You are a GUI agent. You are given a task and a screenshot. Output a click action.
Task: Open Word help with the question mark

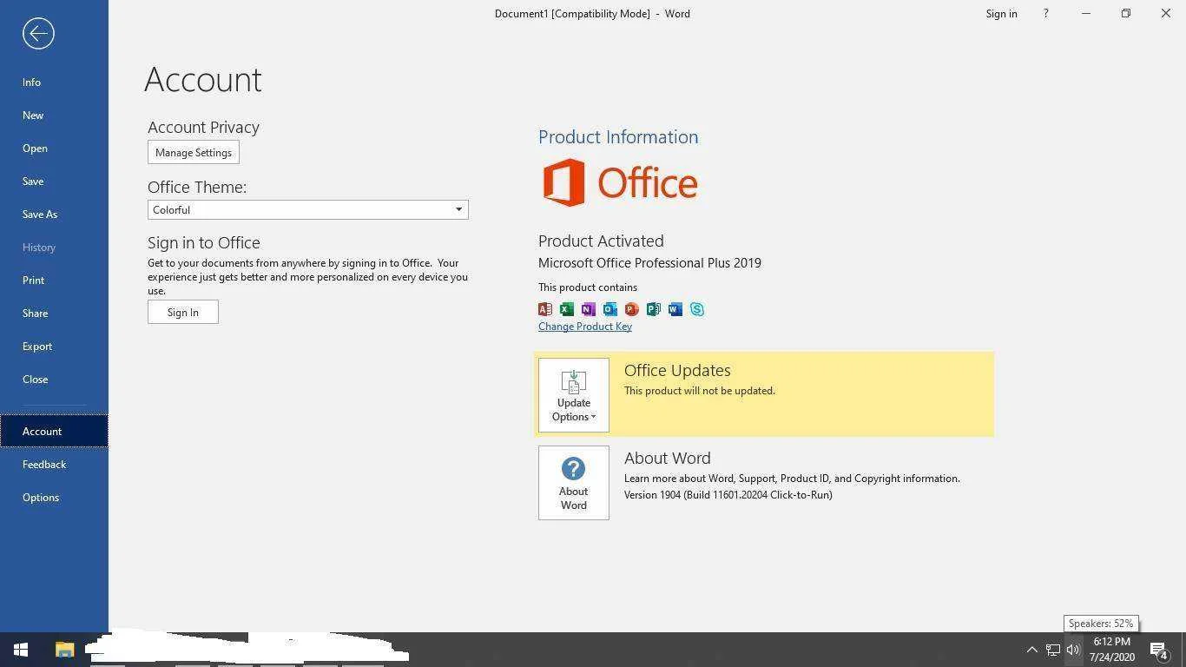pos(1045,14)
